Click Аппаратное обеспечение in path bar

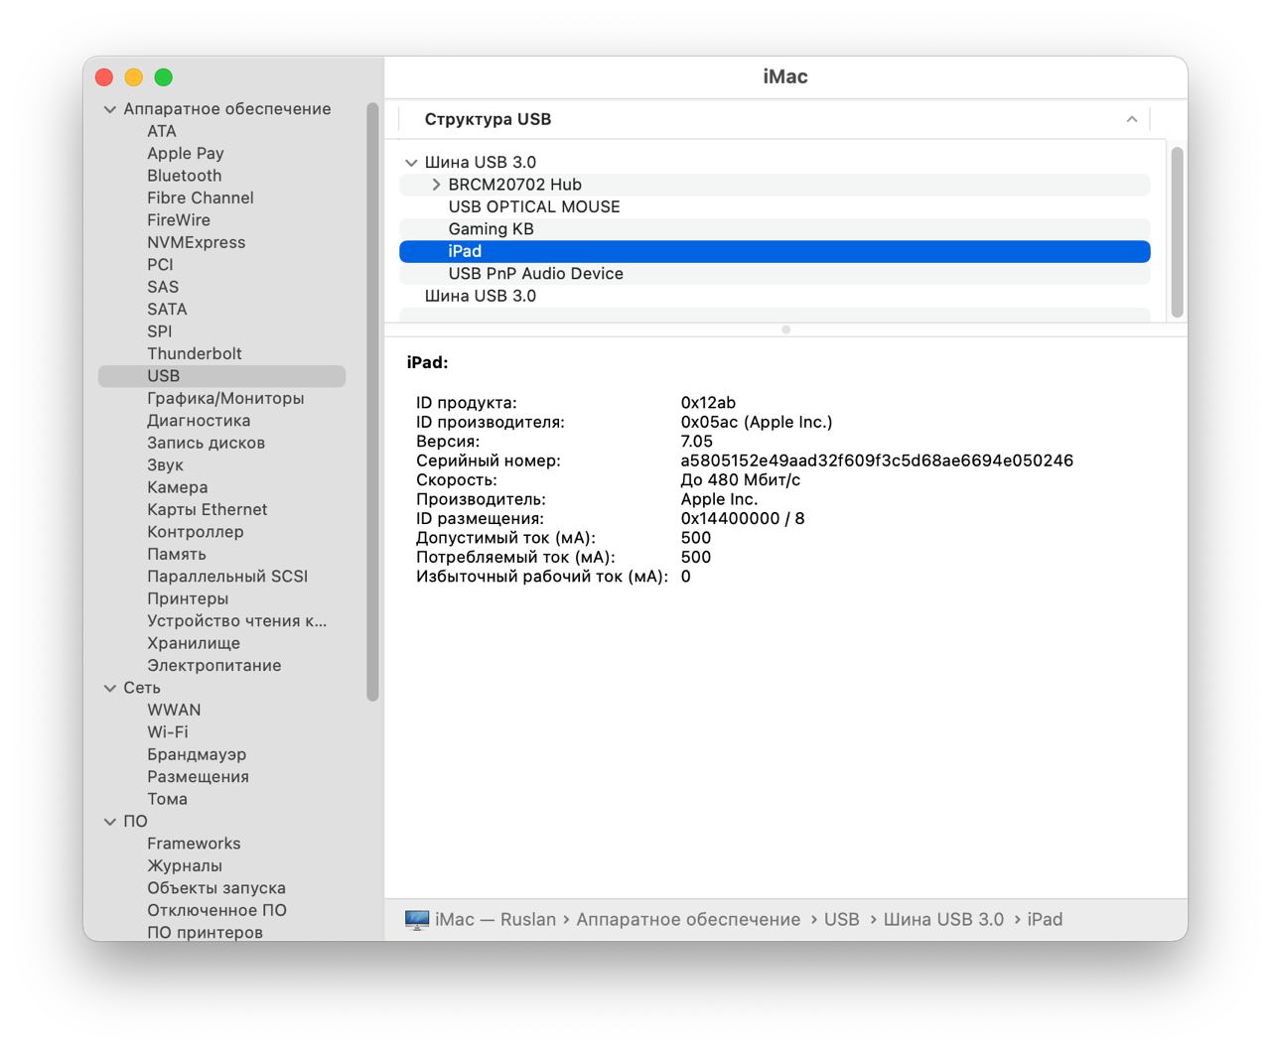point(688,920)
